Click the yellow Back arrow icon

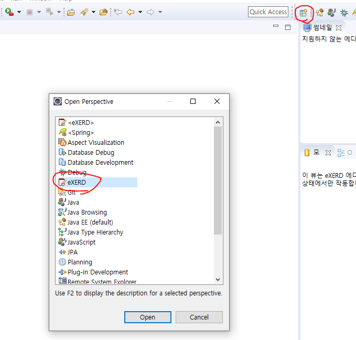point(131,12)
